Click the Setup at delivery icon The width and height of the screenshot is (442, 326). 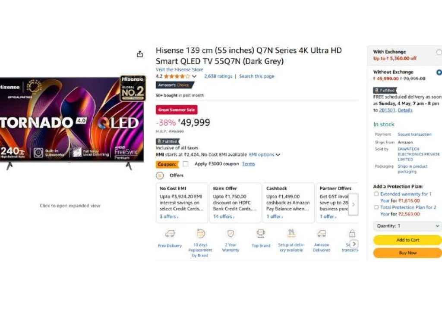[x=291, y=233]
